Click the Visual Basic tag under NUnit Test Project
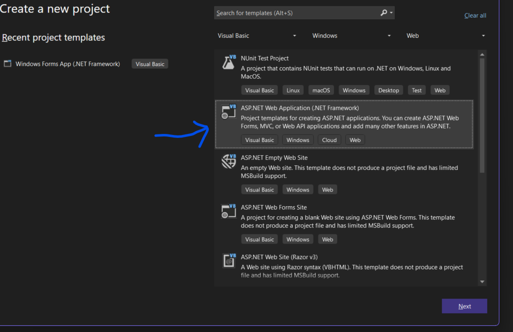 259,90
